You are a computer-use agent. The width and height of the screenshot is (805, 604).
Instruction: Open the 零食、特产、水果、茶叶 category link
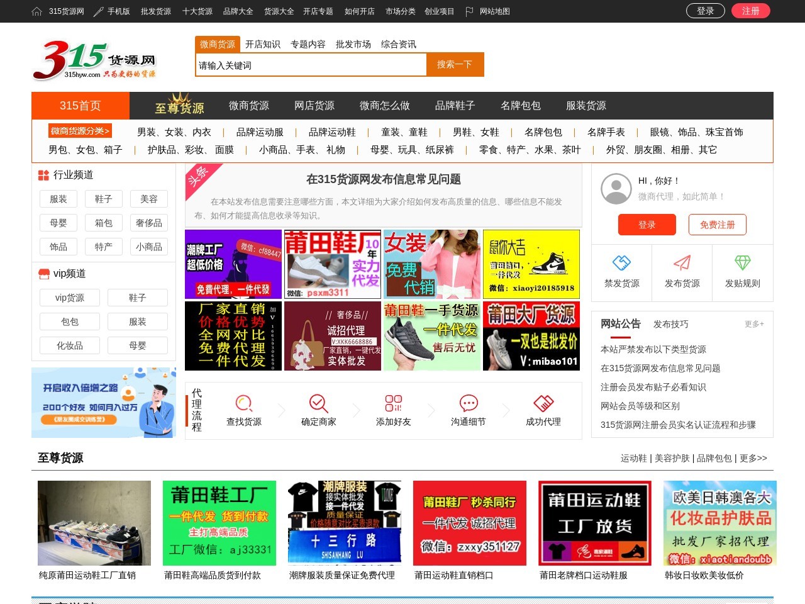click(x=530, y=150)
